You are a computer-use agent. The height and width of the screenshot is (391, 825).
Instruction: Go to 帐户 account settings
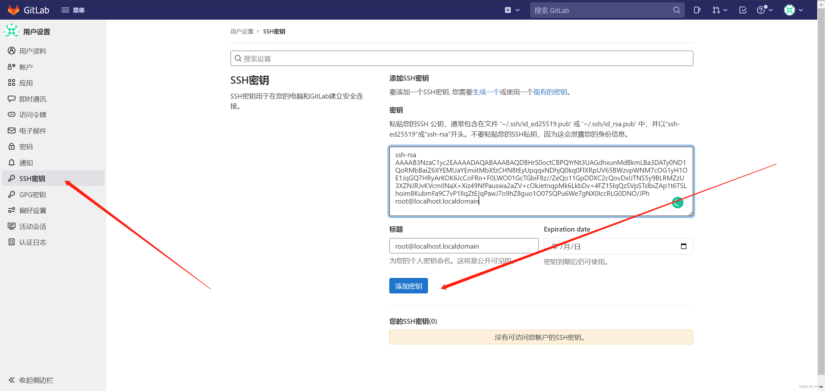[53, 67]
